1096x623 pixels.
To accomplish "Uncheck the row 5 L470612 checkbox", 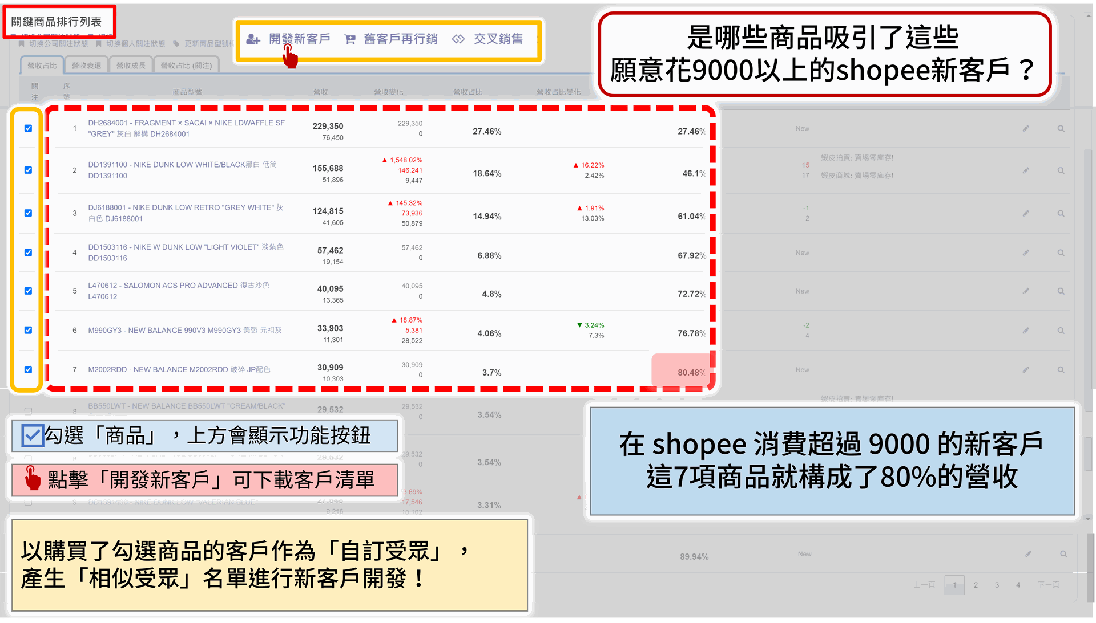I will tap(28, 291).
